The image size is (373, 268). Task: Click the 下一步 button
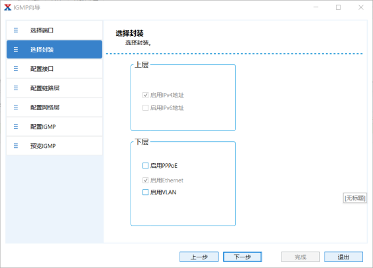[x=242, y=257]
